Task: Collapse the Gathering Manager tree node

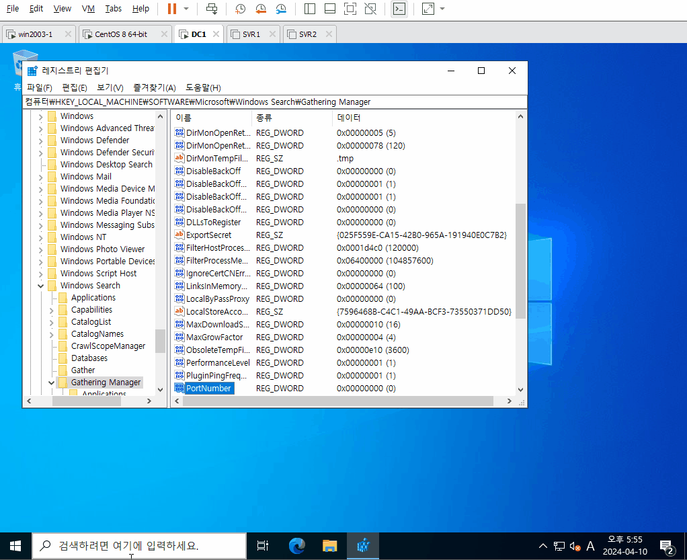Action: (52, 383)
